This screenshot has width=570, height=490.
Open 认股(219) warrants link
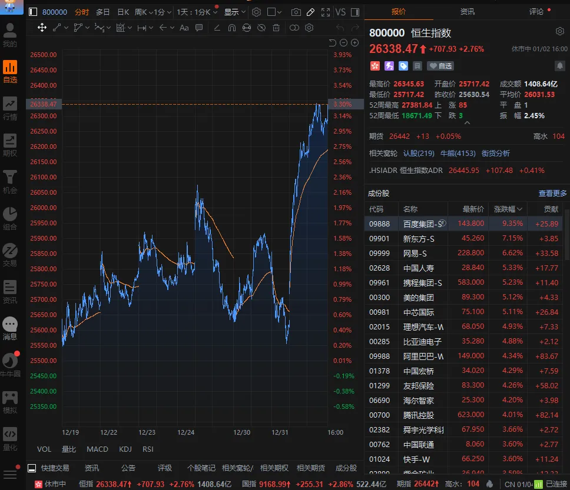click(x=419, y=154)
